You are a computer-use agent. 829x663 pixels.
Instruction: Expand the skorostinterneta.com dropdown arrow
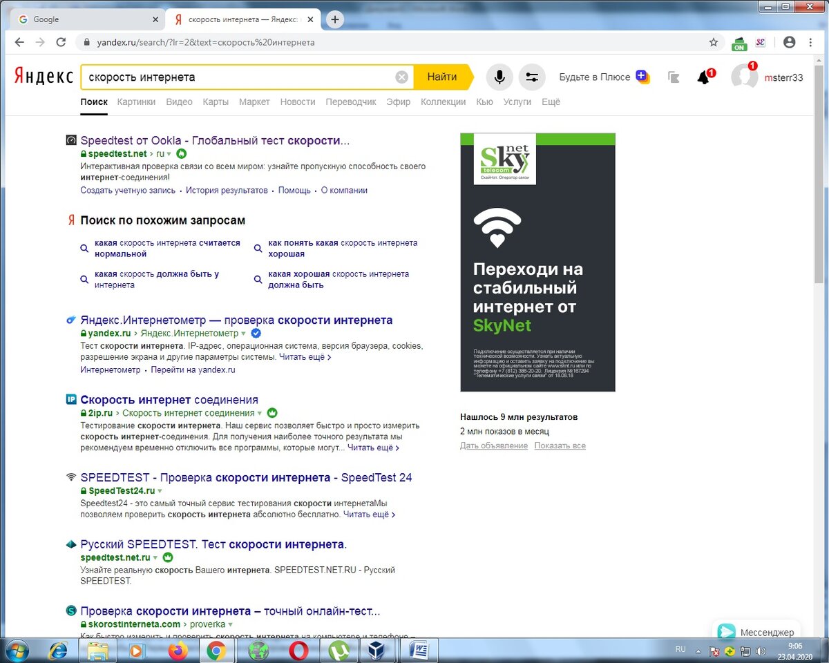(x=230, y=624)
